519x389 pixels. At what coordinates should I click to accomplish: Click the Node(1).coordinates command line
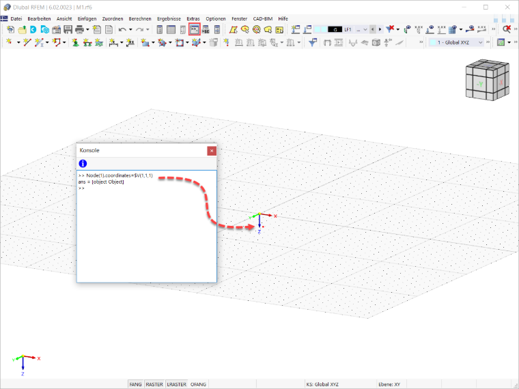(115, 175)
